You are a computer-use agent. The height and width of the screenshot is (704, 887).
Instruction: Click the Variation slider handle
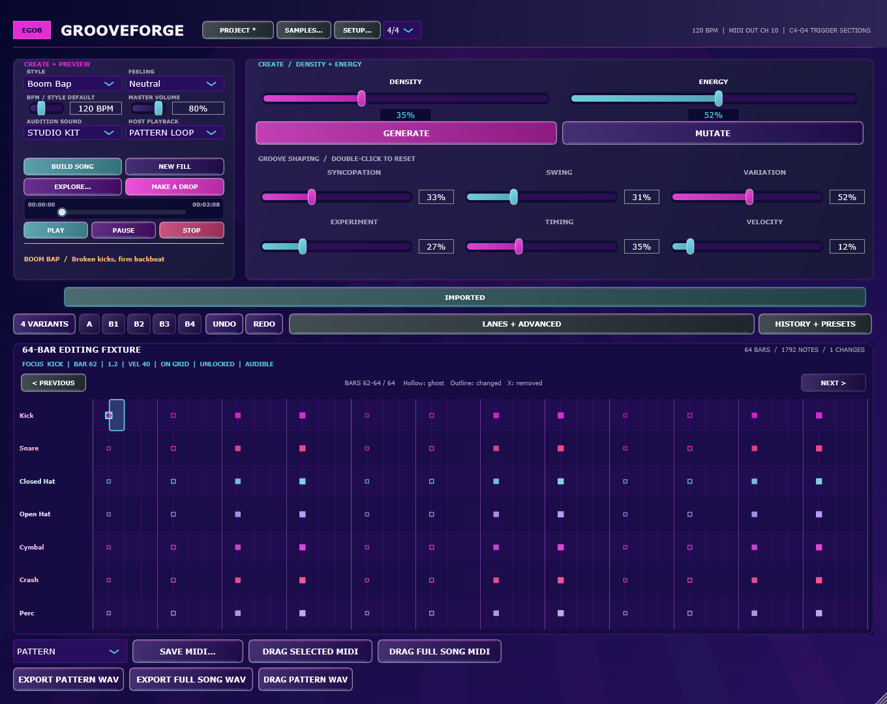[749, 197]
